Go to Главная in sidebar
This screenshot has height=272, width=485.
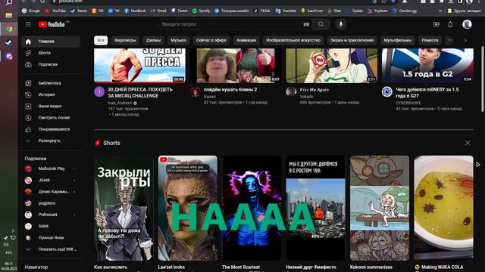51,42
